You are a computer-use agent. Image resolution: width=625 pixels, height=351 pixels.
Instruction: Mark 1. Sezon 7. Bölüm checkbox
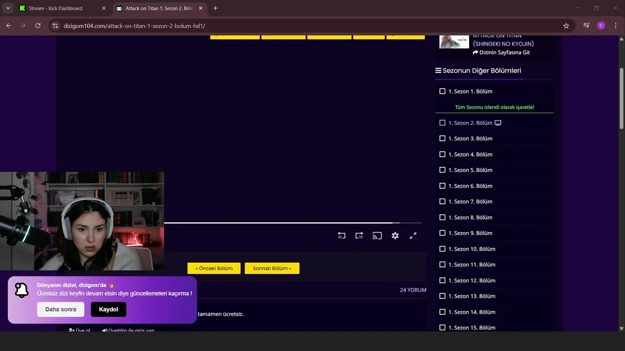(x=442, y=201)
